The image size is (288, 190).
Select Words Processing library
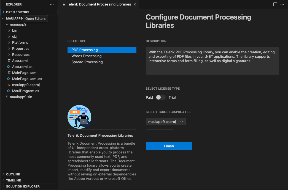click(x=102, y=56)
